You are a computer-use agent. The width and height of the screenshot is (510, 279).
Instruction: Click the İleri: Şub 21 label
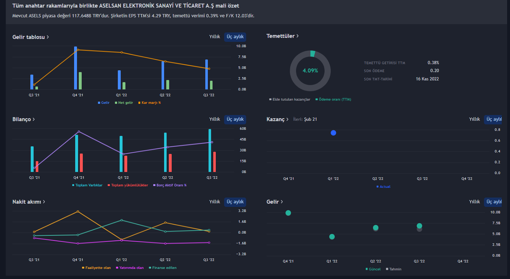coord(305,119)
